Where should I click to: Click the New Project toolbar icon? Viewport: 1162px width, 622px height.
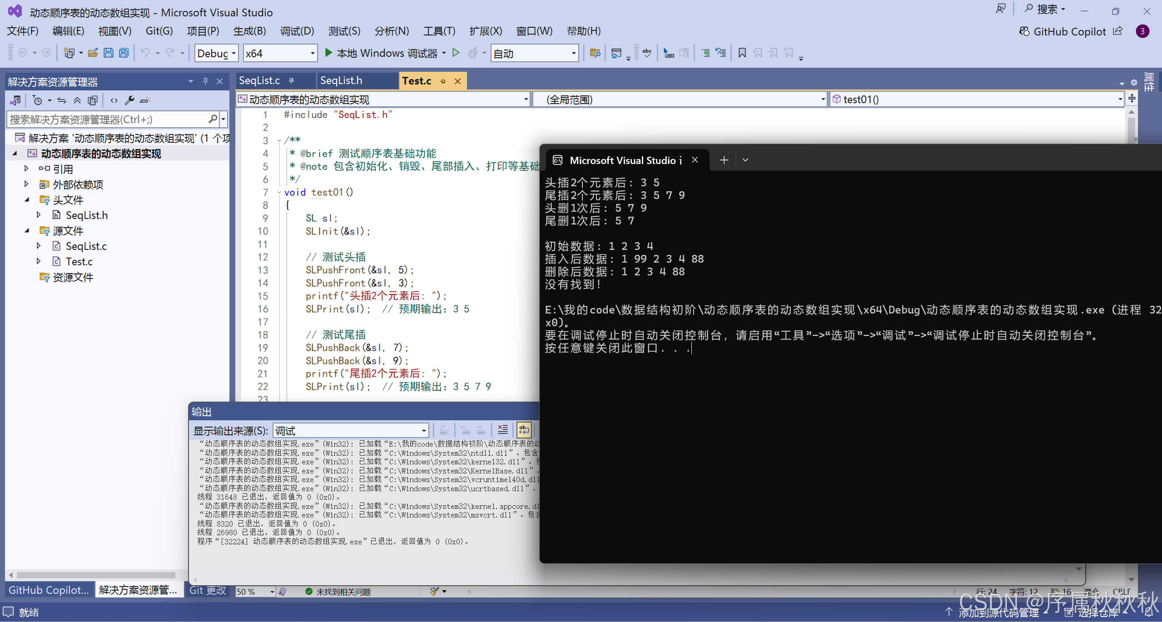tap(69, 53)
